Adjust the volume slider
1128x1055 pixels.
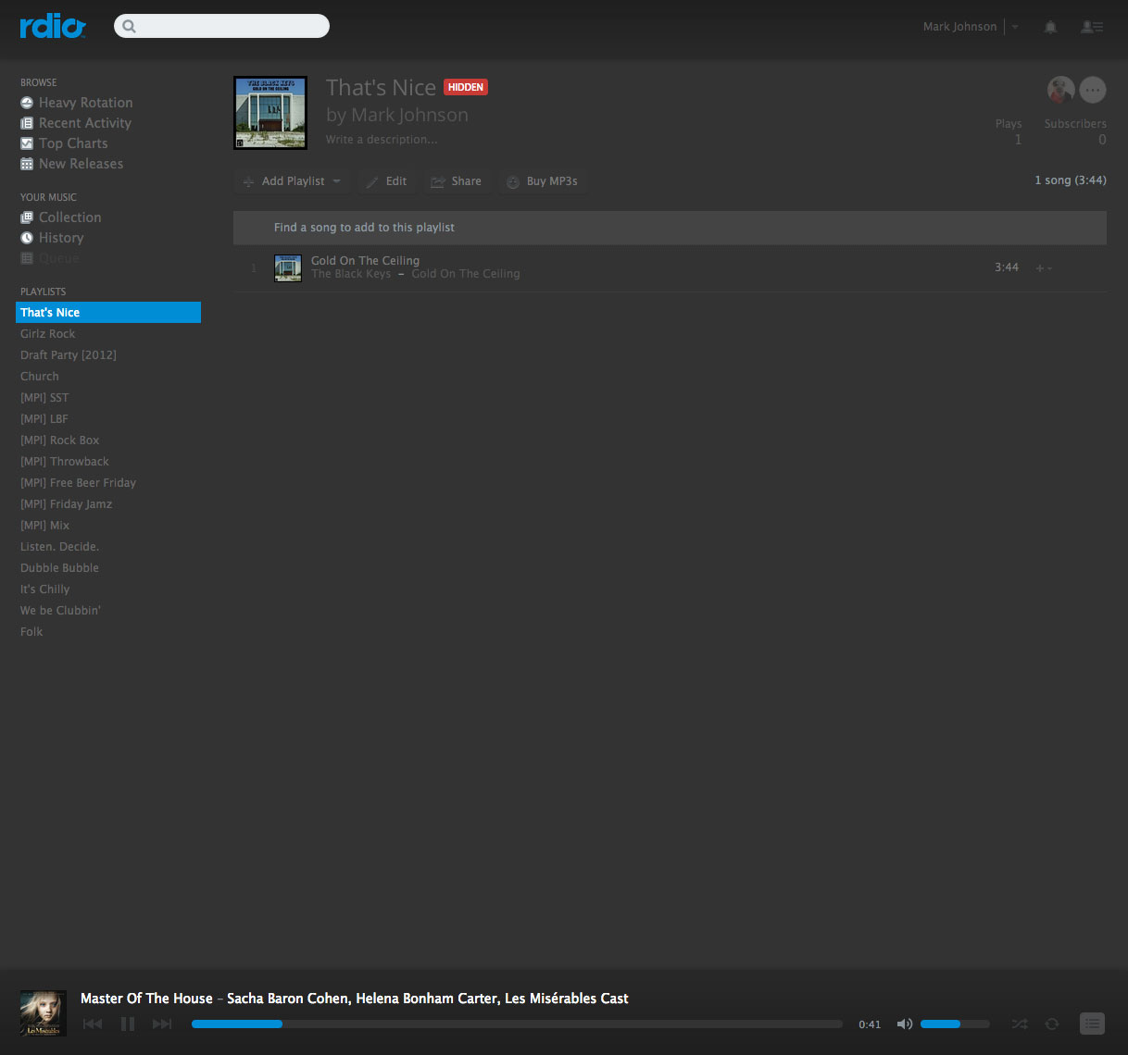coord(955,1024)
